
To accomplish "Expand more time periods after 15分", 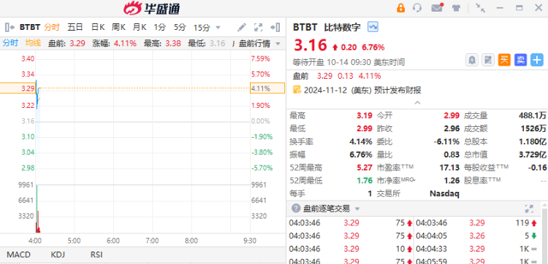I will 218,27.
